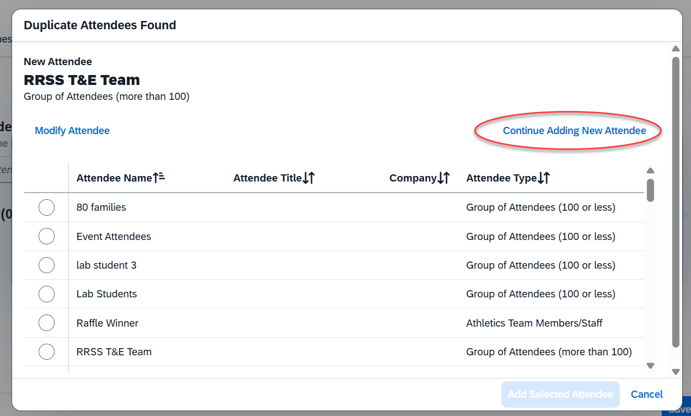
Task: Select the existing RRSS T&E Team radio
Action: (x=46, y=351)
